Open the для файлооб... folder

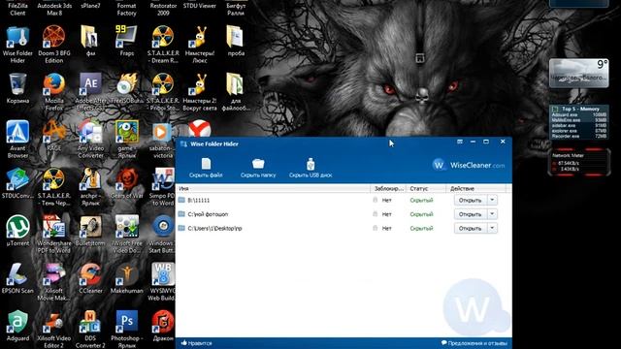[x=236, y=92]
